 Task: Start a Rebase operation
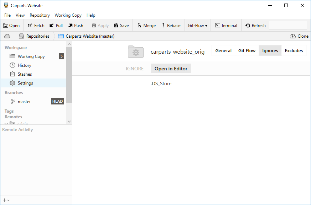click(171, 25)
